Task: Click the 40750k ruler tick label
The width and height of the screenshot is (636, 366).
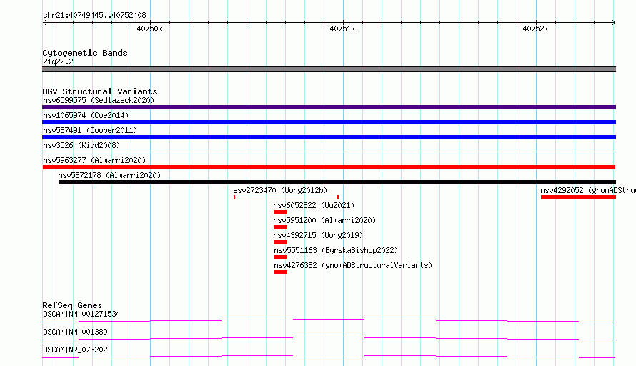Action: click(x=149, y=29)
